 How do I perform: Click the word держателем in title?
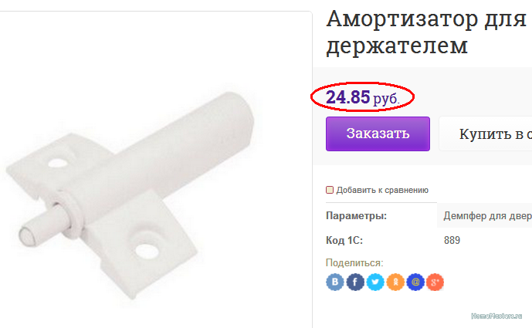click(x=397, y=46)
